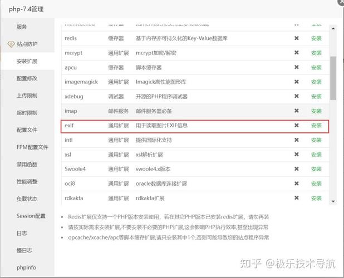Open 慢日志 in the sidebar
Screen dimensions: 344x278
(x=24, y=250)
